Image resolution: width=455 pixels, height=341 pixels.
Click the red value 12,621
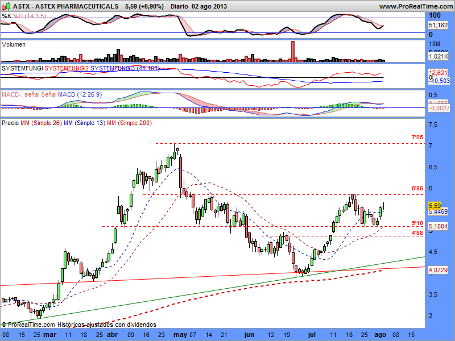[x=440, y=73]
